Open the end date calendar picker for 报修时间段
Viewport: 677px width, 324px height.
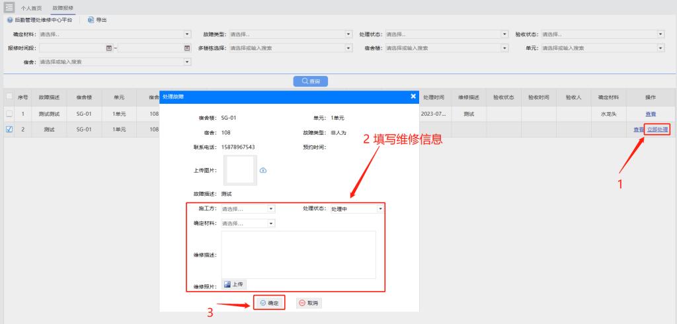point(187,48)
